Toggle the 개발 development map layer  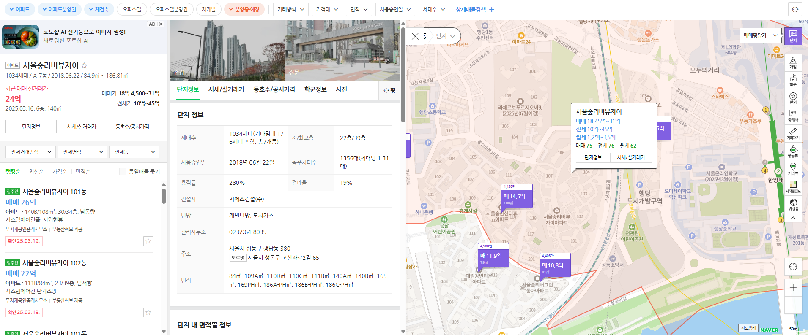click(x=793, y=62)
